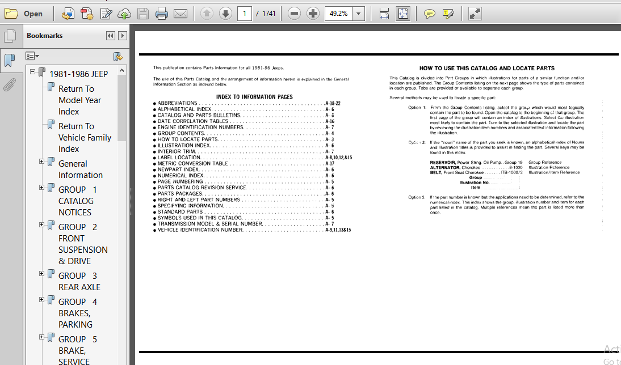The image size is (621, 365).
Task: Zoom out with the minus button
Action: pyautogui.click(x=294, y=14)
